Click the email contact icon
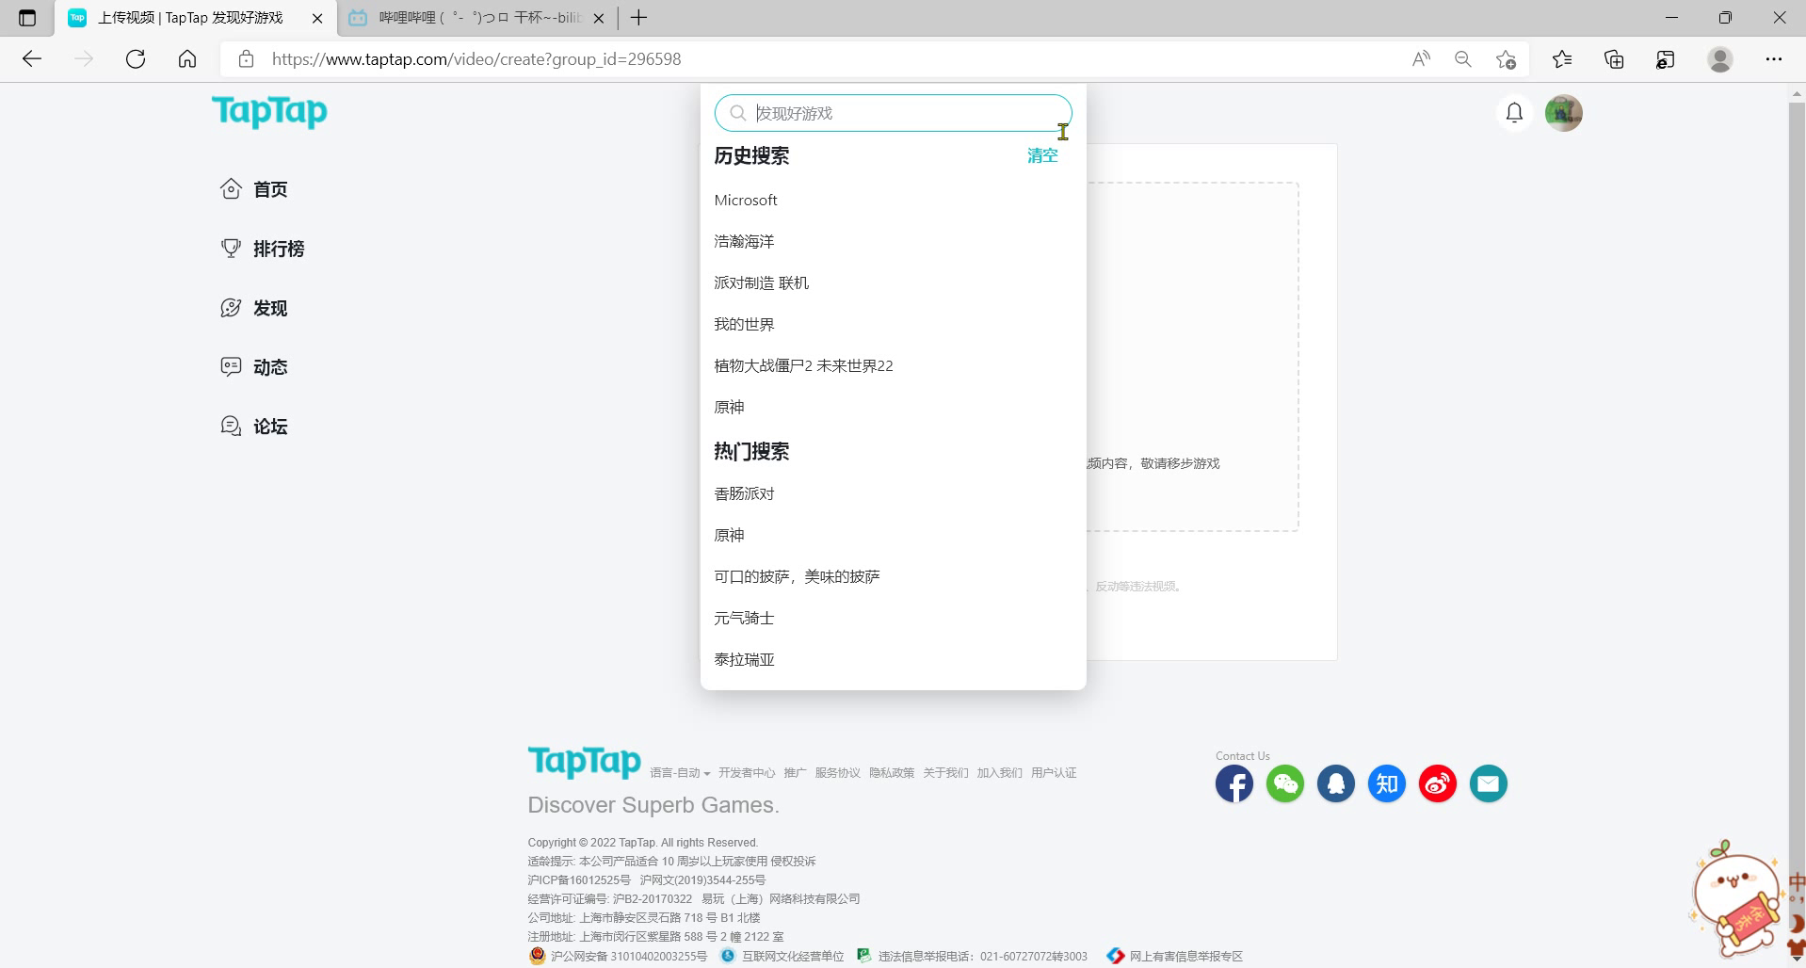Viewport: 1806px width, 968px height. point(1488,783)
